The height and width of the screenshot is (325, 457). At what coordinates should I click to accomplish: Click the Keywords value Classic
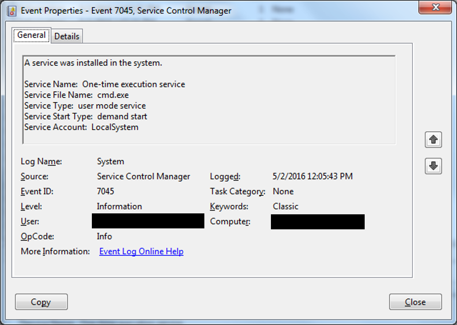(x=285, y=206)
